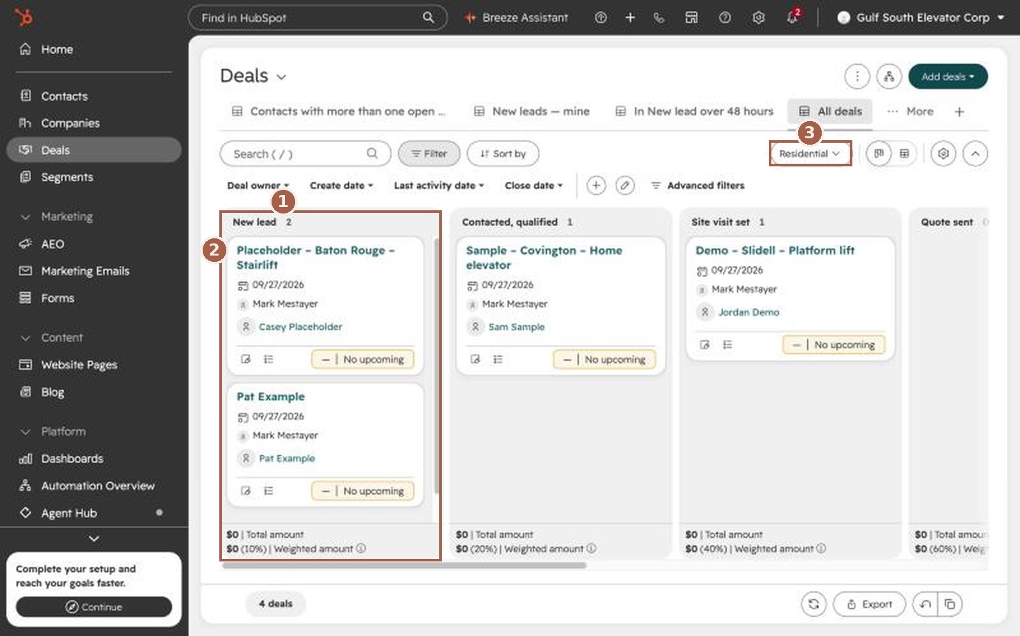Switch to table view
The image size is (1020, 636).
(904, 154)
